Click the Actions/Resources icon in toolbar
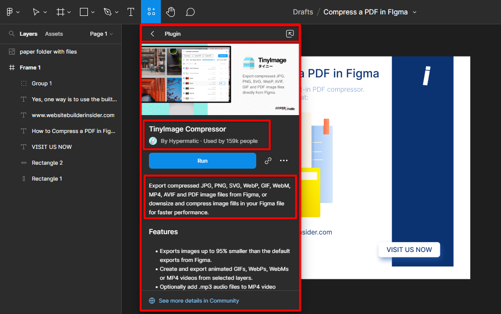Viewport: 501px width, 314px height. (151, 11)
